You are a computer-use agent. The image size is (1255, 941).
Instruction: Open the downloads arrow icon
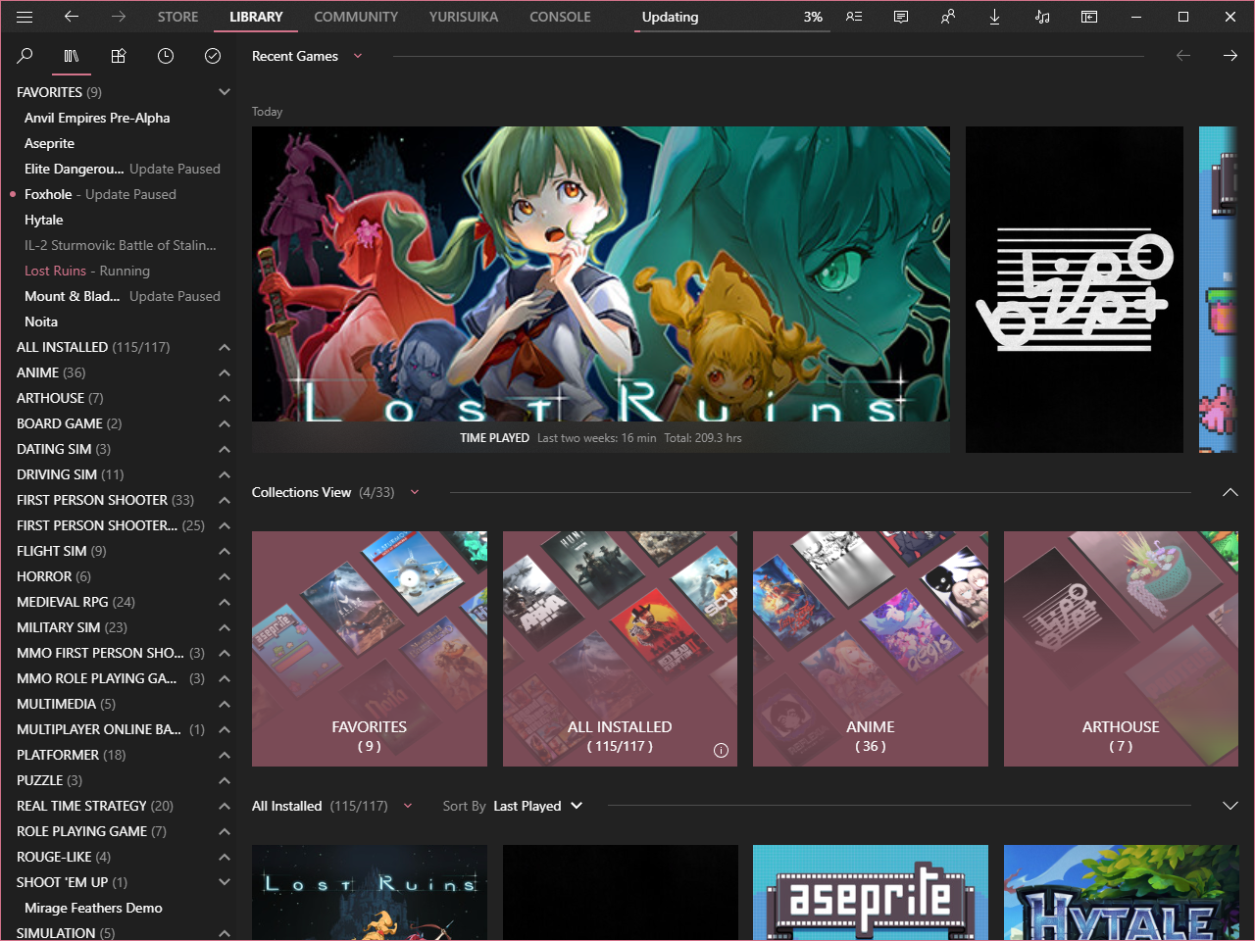coord(995,17)
